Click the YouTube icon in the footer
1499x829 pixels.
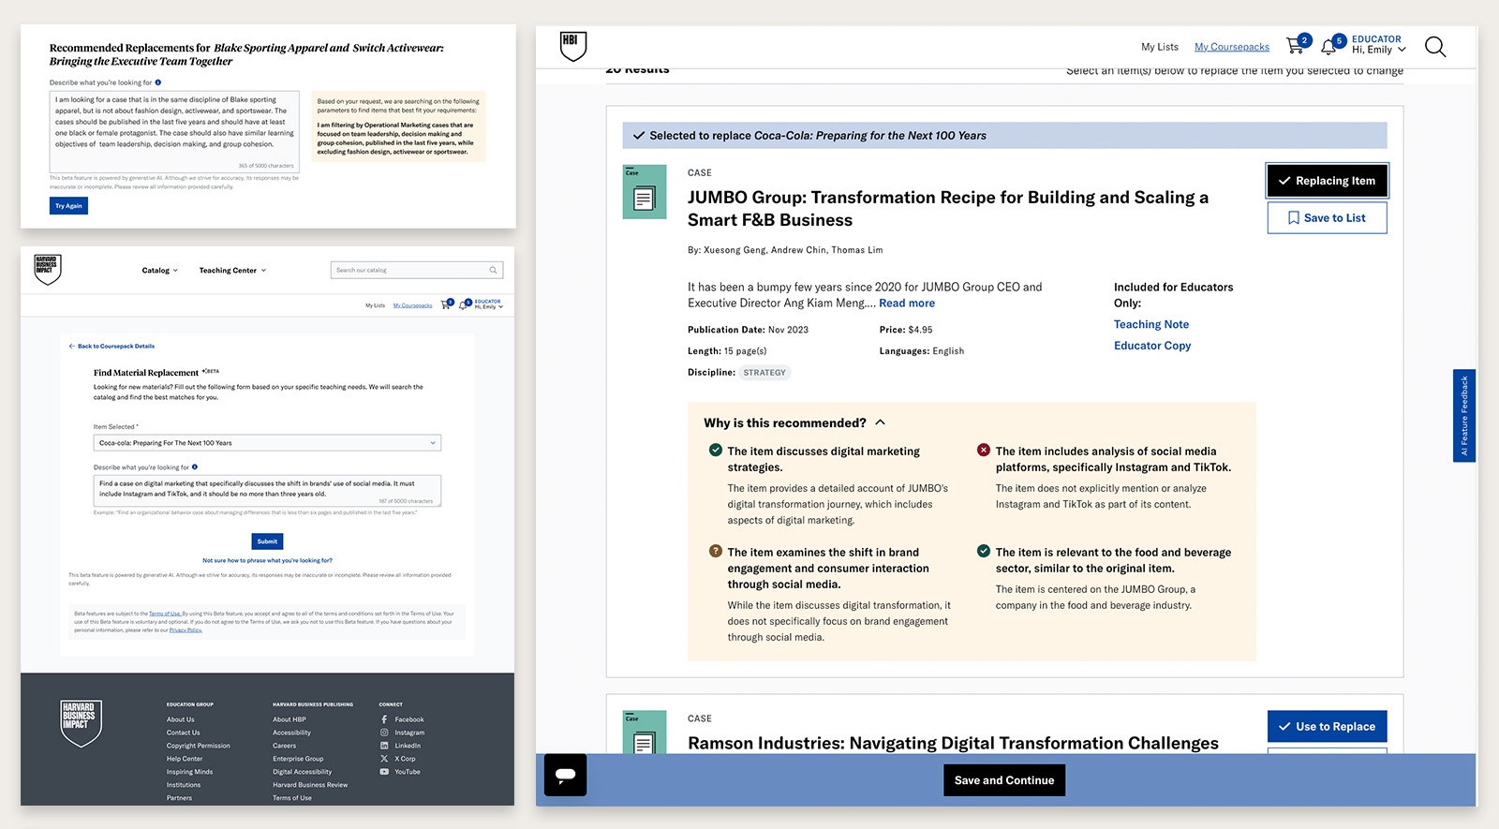point(384,772)
